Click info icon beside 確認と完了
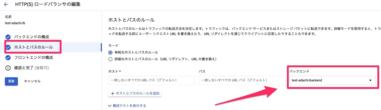The image size is (381, 110). pos(8,68)
